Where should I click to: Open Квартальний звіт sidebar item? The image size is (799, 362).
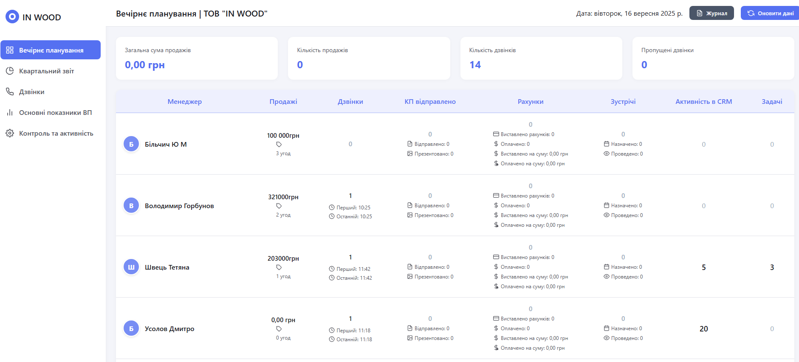(46, 71)
